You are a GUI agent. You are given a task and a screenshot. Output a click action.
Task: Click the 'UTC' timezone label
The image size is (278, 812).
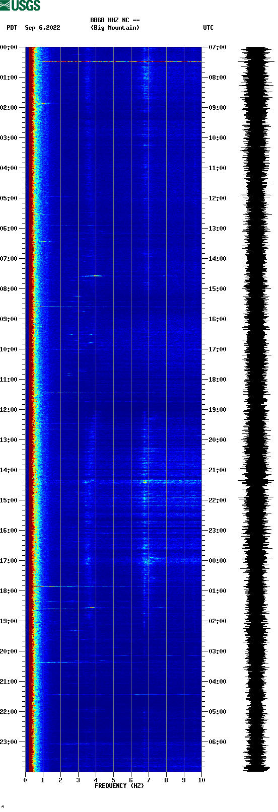[x=208, y=28]
